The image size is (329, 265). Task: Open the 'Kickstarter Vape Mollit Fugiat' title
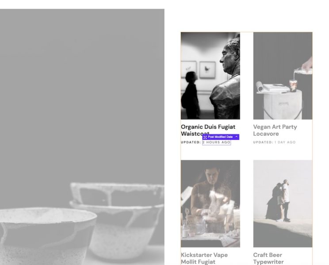tap(204, 258)
